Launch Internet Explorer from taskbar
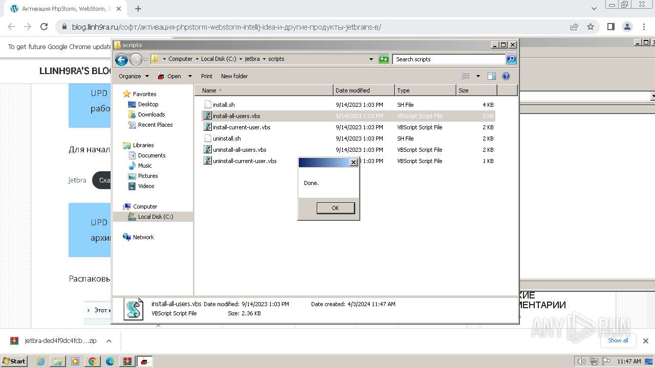The image size is (655, 368). tap(41, 361)
